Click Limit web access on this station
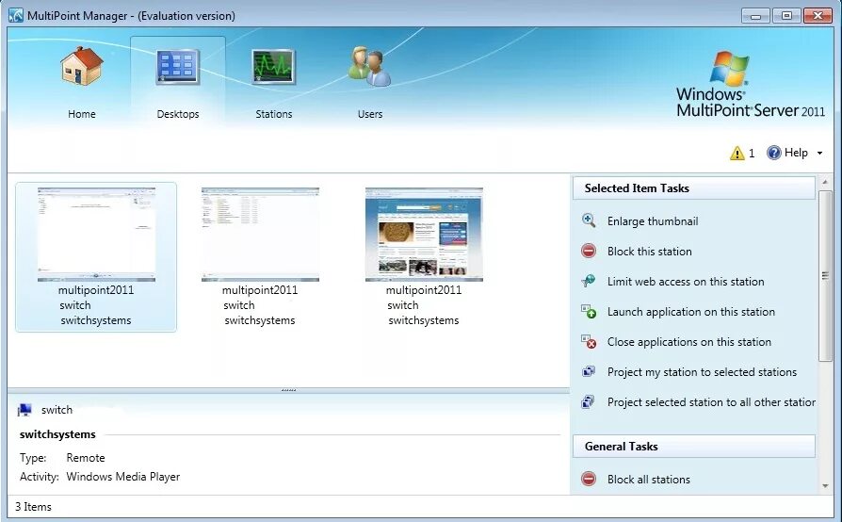The height and width of the screenshot is (522, 842). [686, 282]
